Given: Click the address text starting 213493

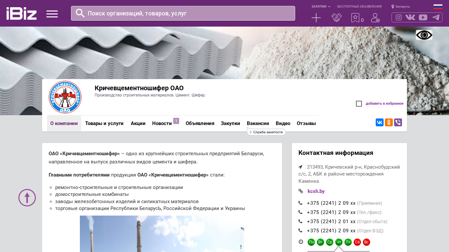Looking at the screenshot, I should pos(349,174).
